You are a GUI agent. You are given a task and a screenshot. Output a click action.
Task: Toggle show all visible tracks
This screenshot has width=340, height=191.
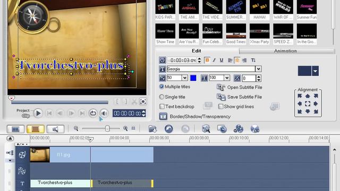click(x=10, y=138)
